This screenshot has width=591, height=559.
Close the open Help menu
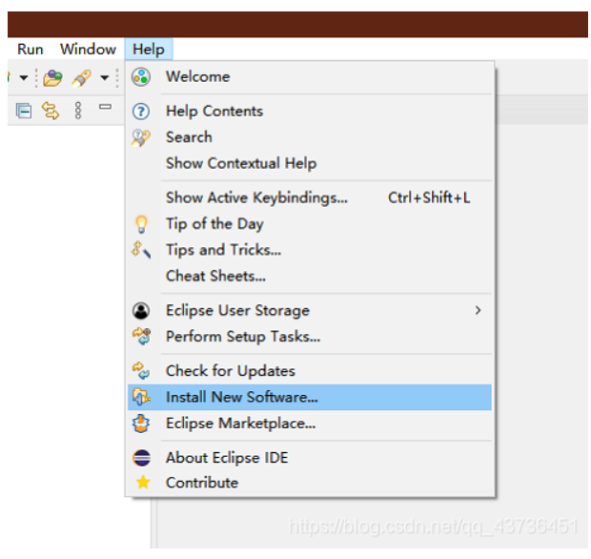pyautogui.click(x=149, y=50)
